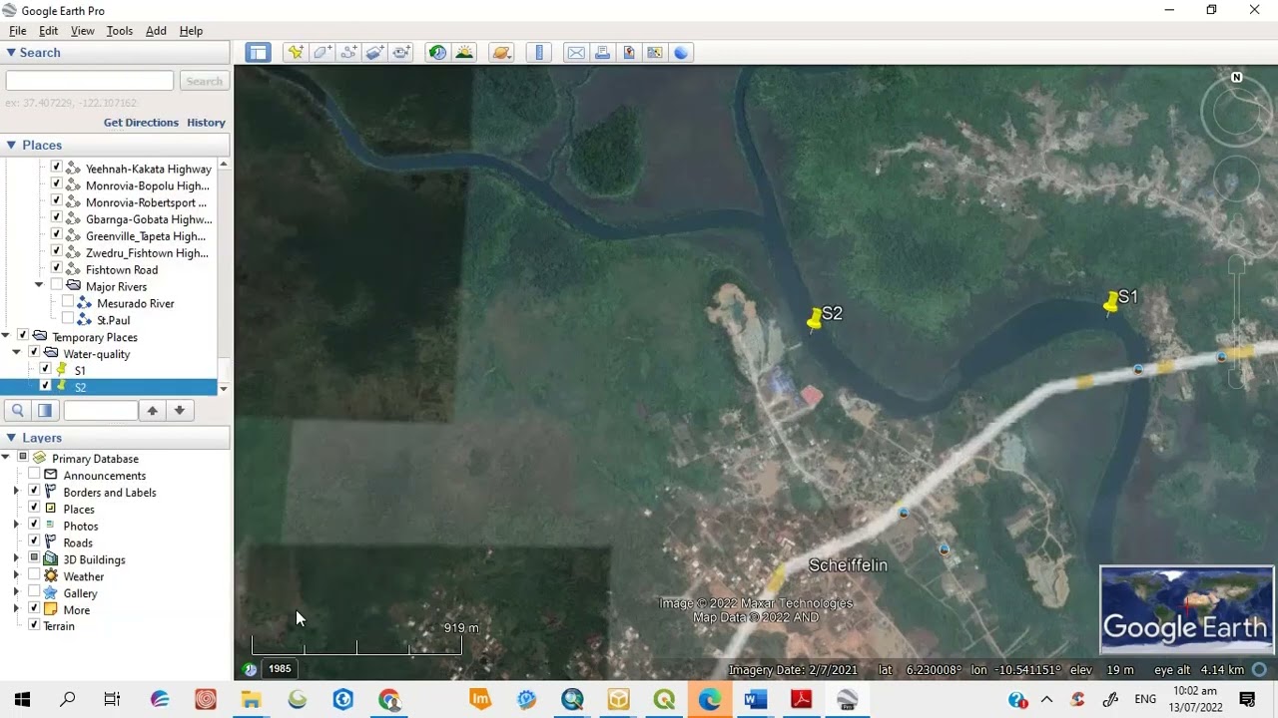
Task: Expand the Gallery layer
Action: click(16, 592)
